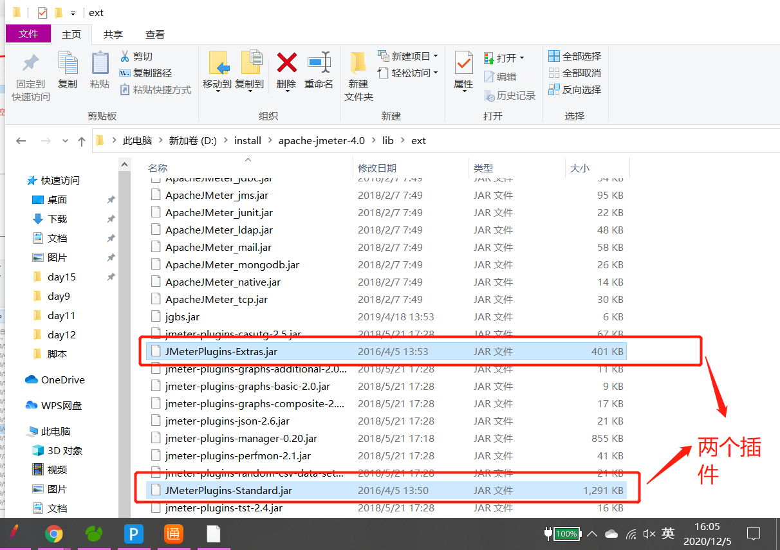Click the red Delete (删除) icon
The width and height of the screenshot is (780, 550).
point(286,63)
